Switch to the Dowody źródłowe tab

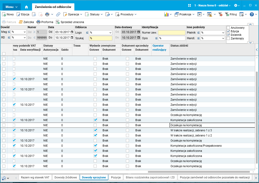[x=66, y=177]
